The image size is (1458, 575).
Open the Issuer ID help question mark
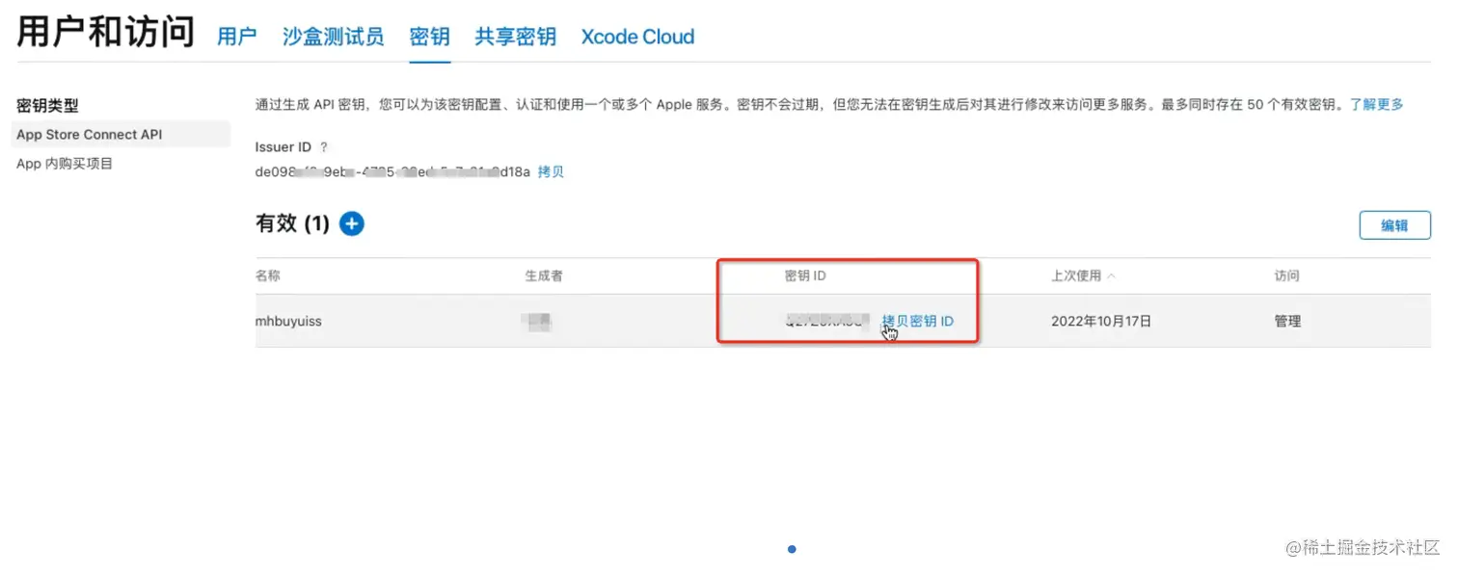click(323, 146)
